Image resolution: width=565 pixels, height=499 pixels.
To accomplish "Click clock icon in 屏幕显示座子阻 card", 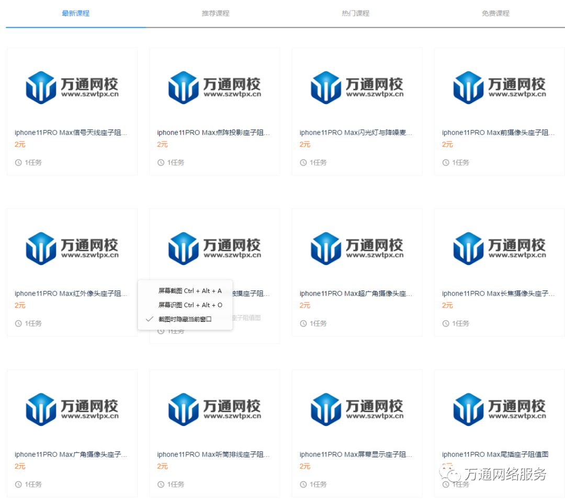I will coord(303,484).
